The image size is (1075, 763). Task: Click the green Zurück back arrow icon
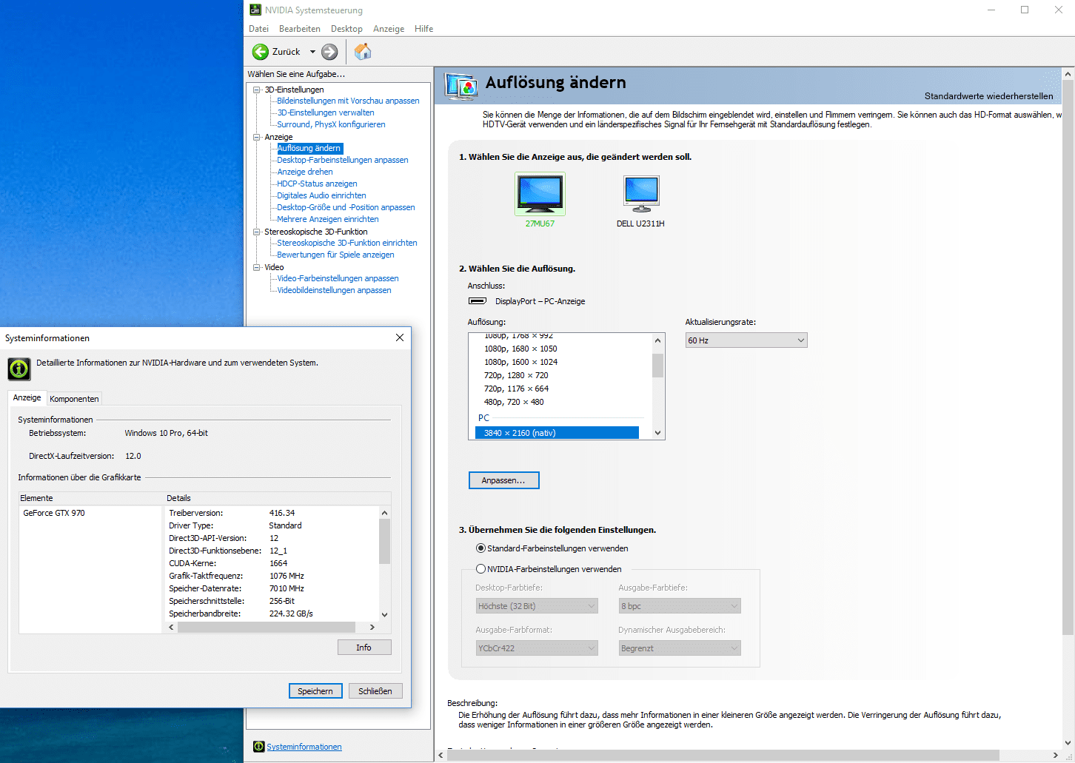261,52
